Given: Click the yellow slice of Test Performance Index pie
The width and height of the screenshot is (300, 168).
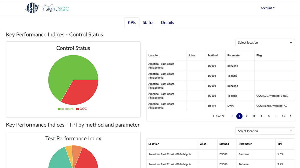Looking at the screenshot, I should click(69, 152).
